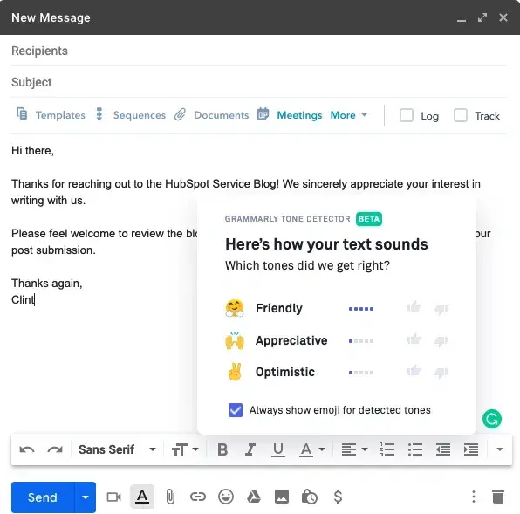Toggle italic formatting

click(250, 449)
